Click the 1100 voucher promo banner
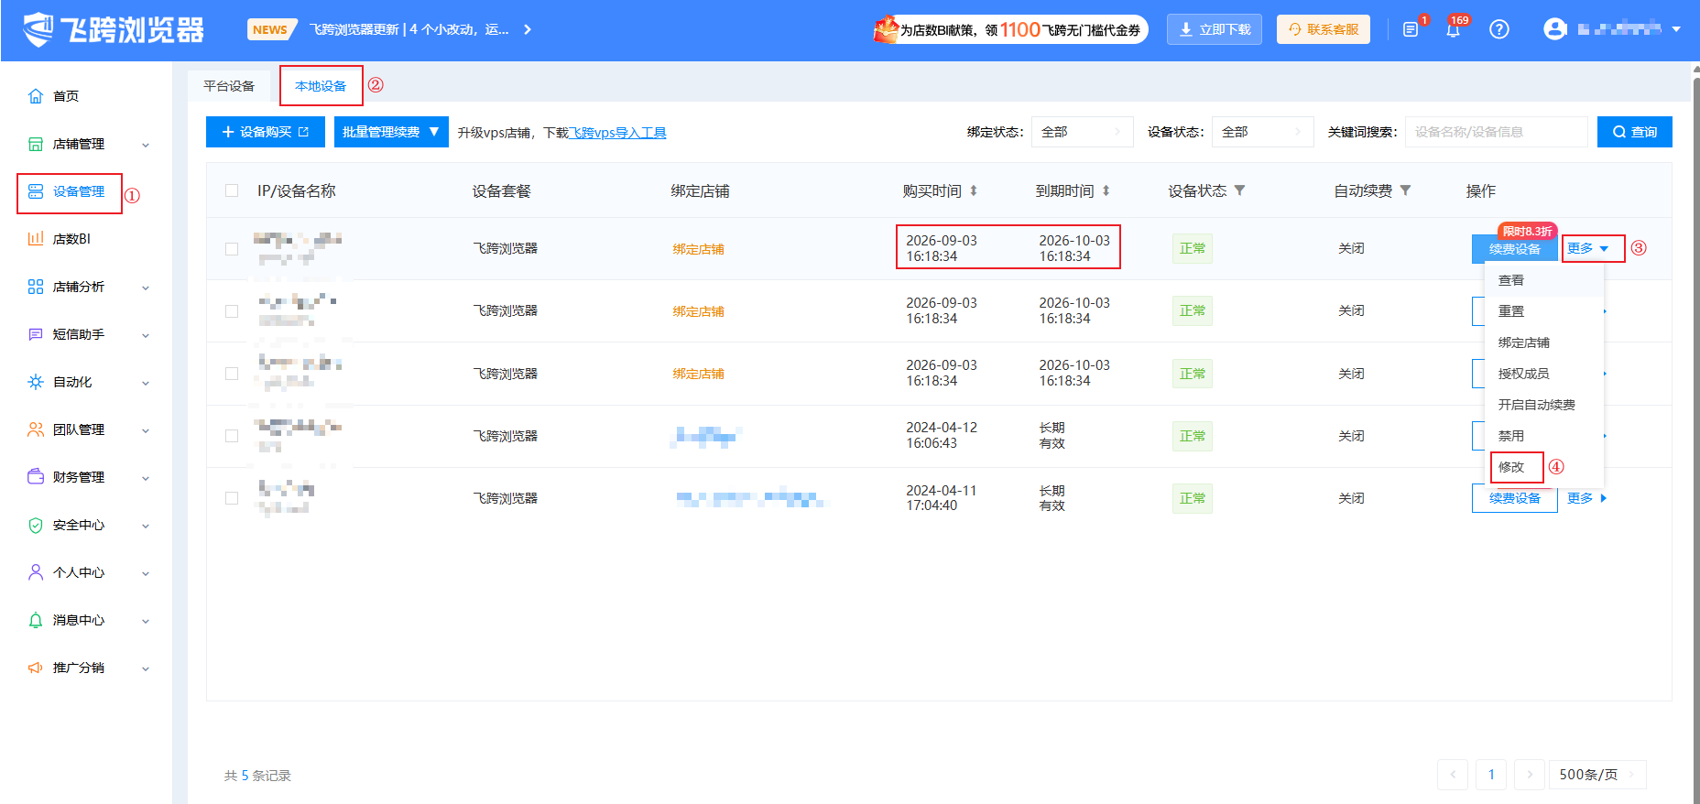Screen dimensions: 1700x804 click(1009, 29)
